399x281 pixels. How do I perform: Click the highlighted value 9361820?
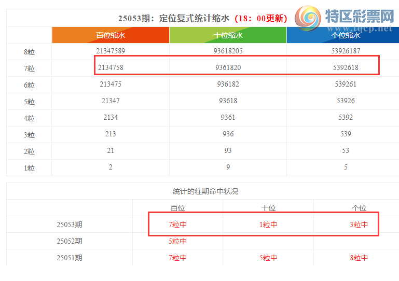coord(228,67)
